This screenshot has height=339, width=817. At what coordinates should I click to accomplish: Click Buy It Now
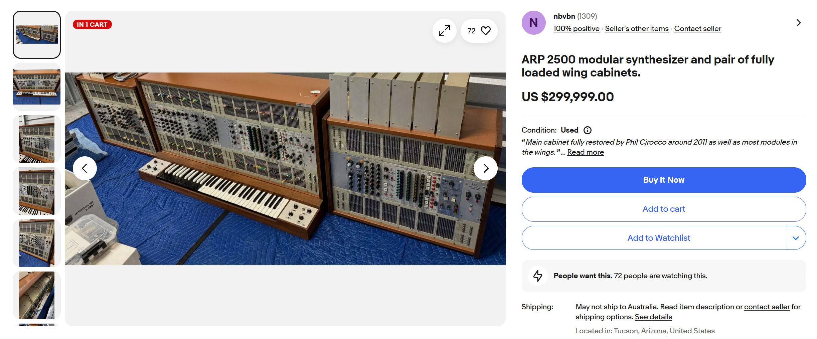tap(664, 180)
